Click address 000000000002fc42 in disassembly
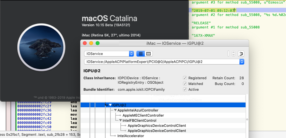Viewport: 286px width, 138px height. tap(34, 119)
